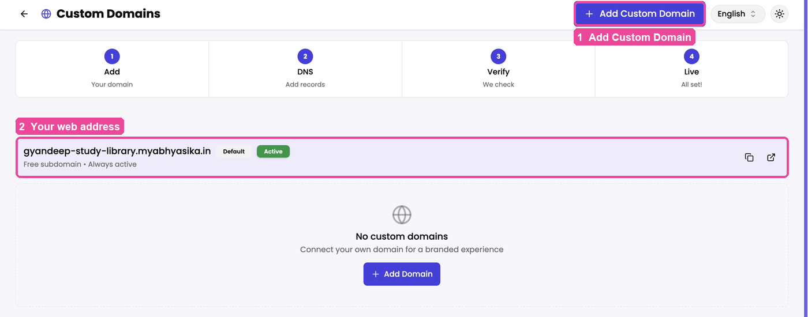
Task: Click 'Connect your own domain' description text
Action: click(x=402, y=250)
